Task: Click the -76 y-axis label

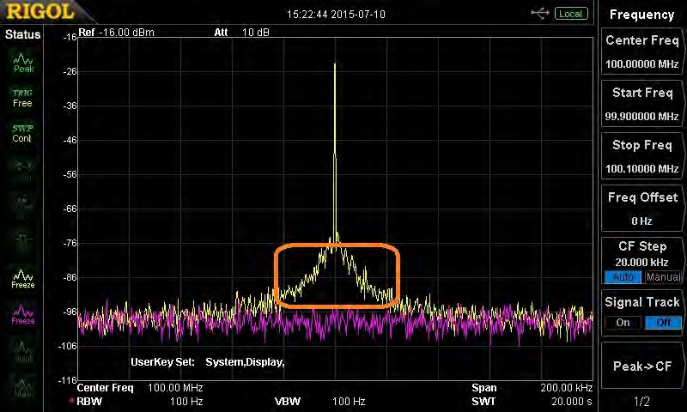Action: coord(70,243)
